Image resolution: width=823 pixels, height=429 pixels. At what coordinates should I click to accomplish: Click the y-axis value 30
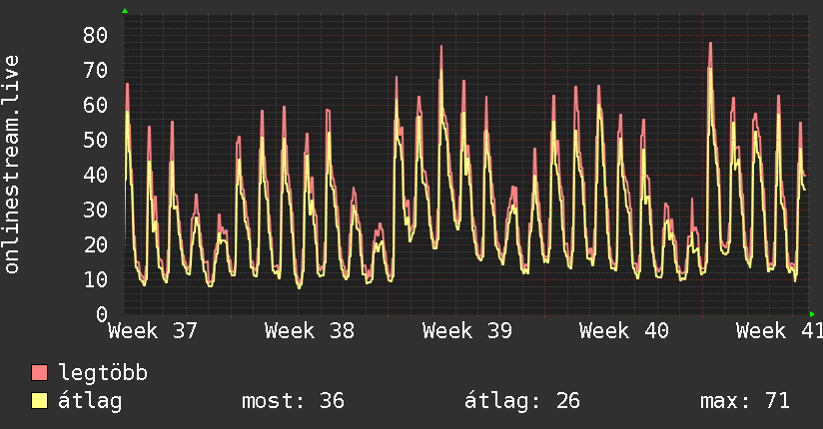pos(96,210)
